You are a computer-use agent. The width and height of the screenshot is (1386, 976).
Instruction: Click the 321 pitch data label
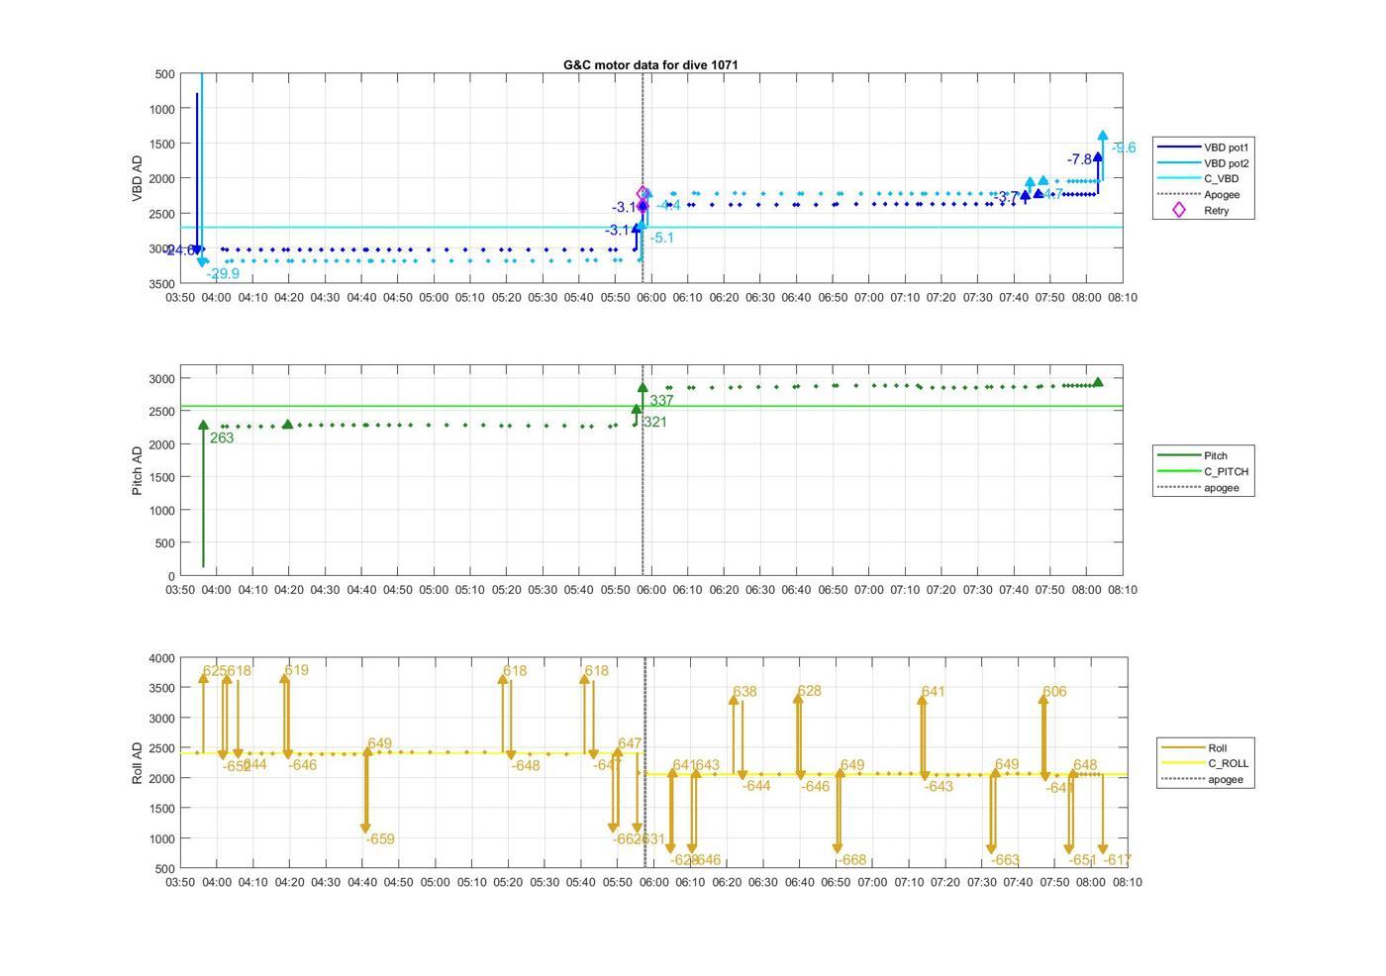coord(654,422)
